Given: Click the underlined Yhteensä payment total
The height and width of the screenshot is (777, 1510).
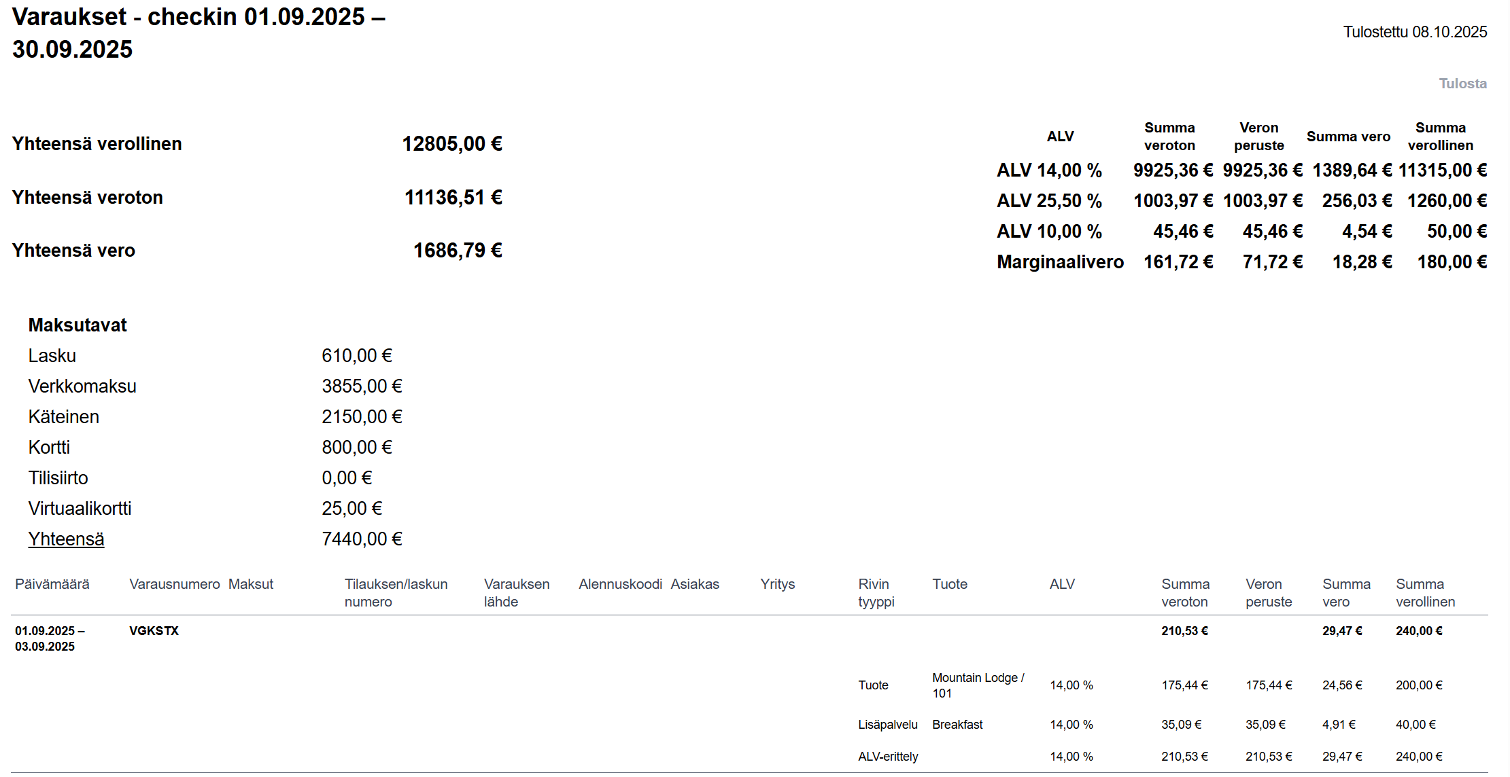Looking at the screenshot, I should point(66,539).
